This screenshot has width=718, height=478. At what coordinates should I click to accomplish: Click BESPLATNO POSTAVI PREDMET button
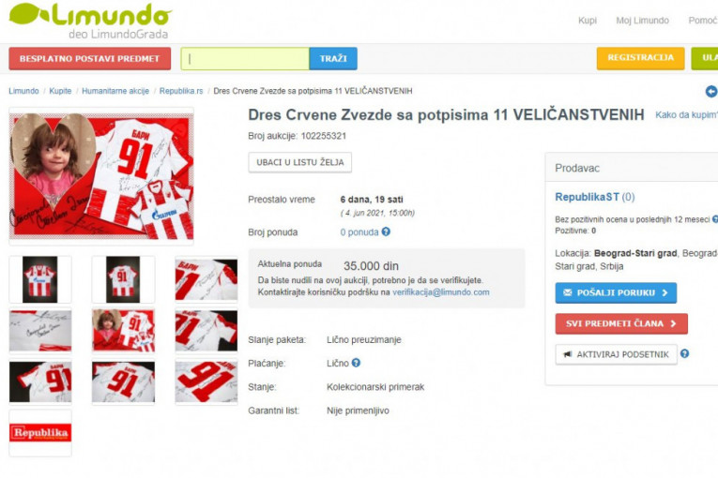point(90,58)
